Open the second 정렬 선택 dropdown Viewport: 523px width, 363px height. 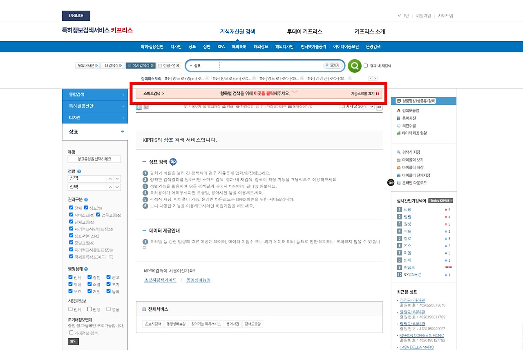click(94, 187)
